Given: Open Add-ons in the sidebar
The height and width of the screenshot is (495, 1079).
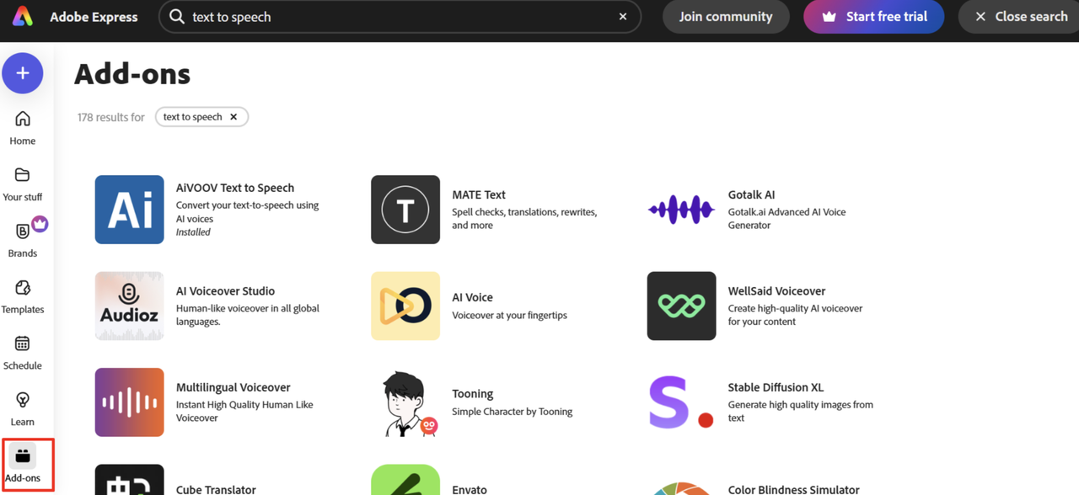Looking at the screenshot, I should [x=23, y=466].
